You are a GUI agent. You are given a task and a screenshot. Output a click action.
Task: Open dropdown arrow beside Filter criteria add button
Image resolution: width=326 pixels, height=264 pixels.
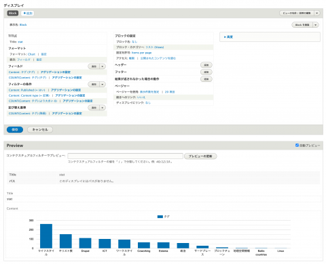(x=103, y=84)
